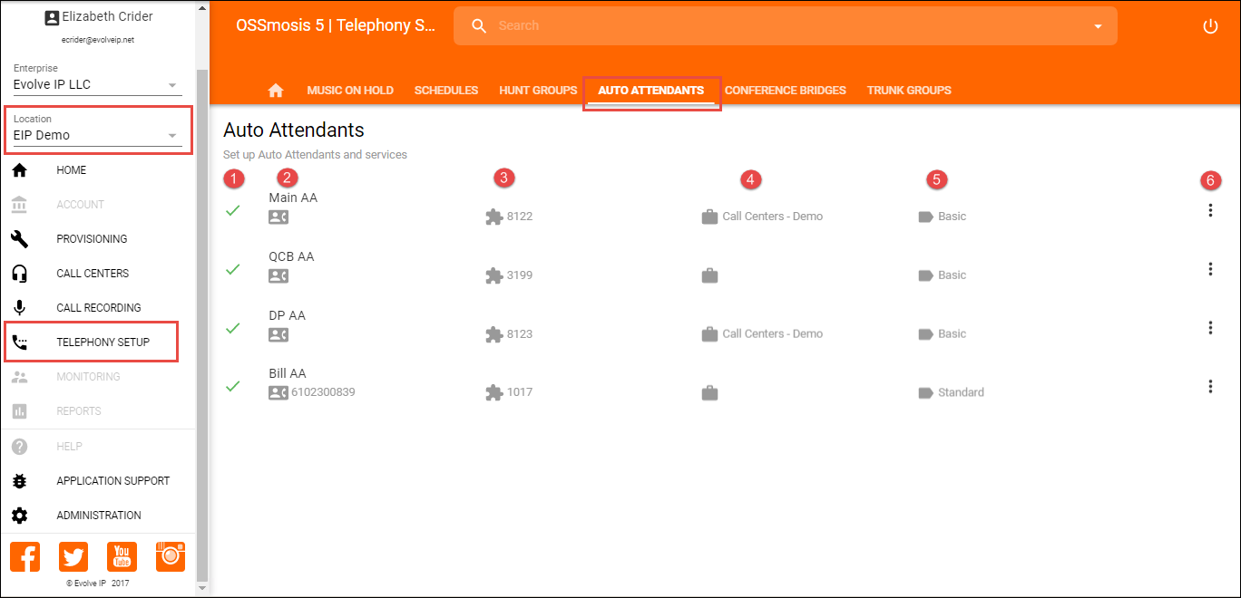Open the search bar dropdown arrow

click(x=1097, y=26)
